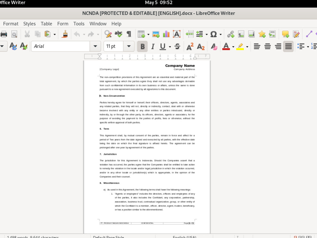317x238 pixels.
Task: Select the Insert Line drawing tool
Action: click(309, 34)
